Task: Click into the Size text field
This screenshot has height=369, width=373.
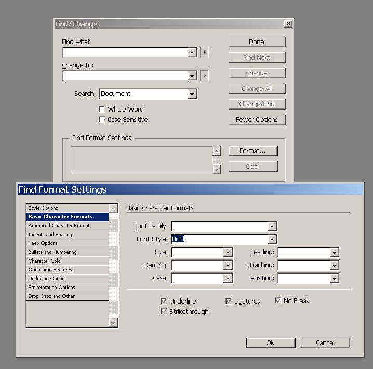Action: tap(197, 252)
